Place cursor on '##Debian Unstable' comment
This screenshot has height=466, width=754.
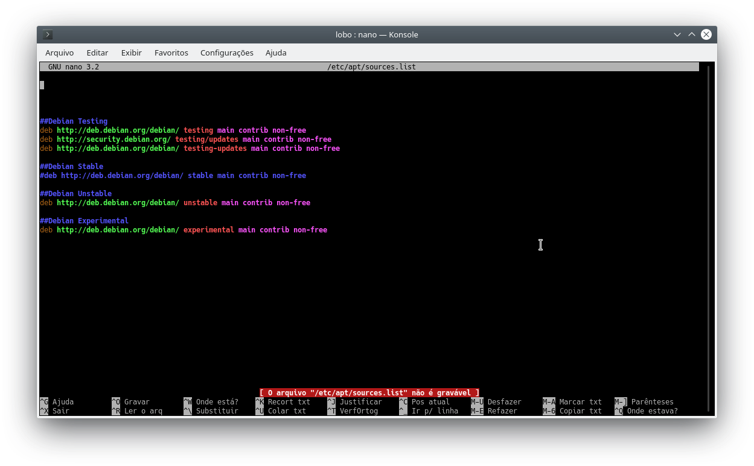pos(75,194)
